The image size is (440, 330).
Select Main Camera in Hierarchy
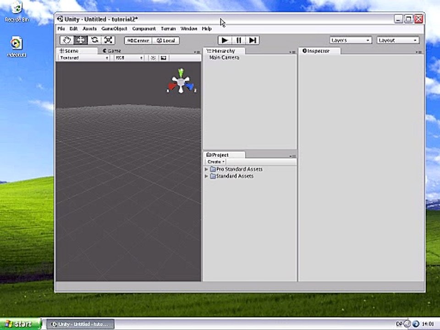coord(224,58)
